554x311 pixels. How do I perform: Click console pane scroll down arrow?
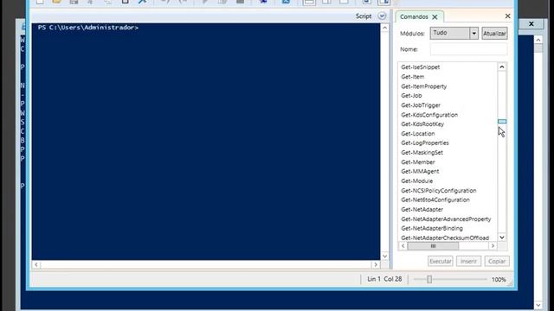pyautogui.click(x=384, y=256)
